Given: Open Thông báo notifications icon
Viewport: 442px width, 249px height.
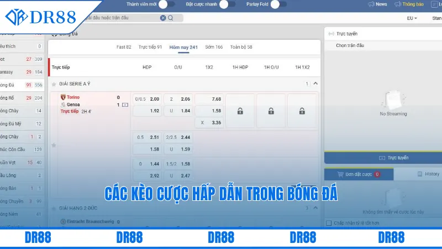Looking at the screenshot, I should (397, 4).
